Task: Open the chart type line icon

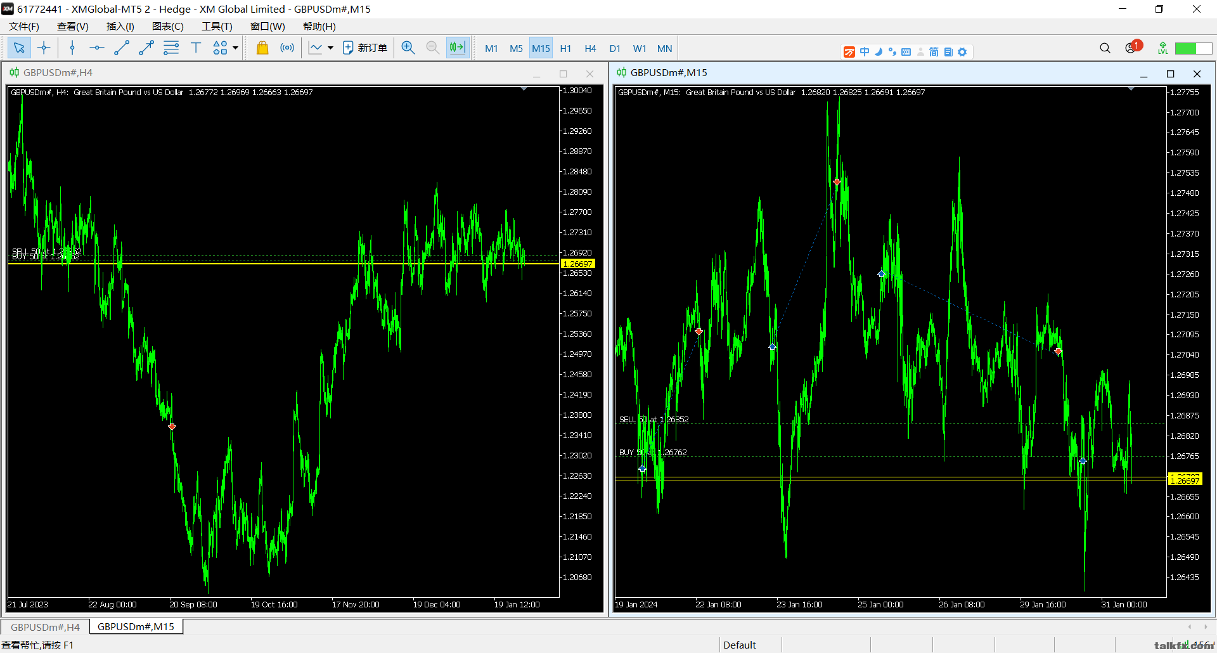Action: pyautogui.click(x=316, y=48)
